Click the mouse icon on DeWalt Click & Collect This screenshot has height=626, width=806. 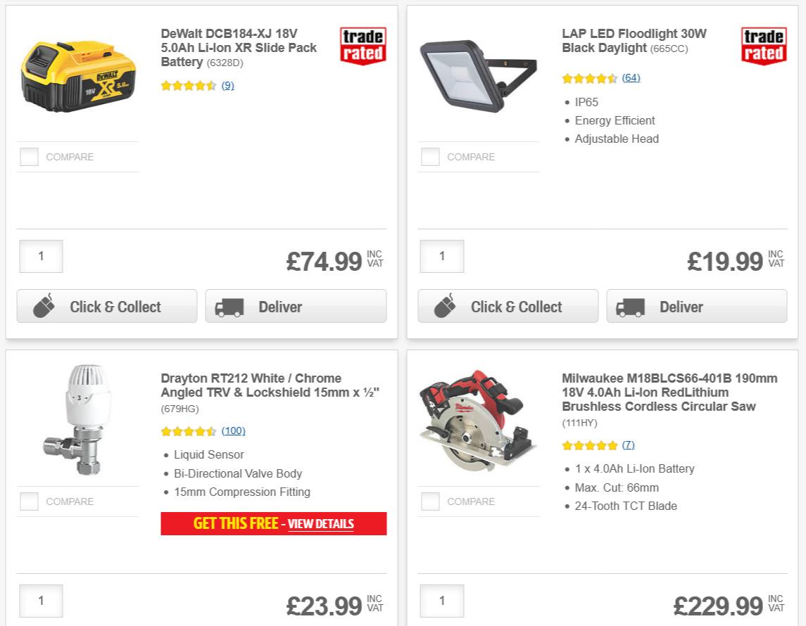pyautogui.click(x=44, y=305)
